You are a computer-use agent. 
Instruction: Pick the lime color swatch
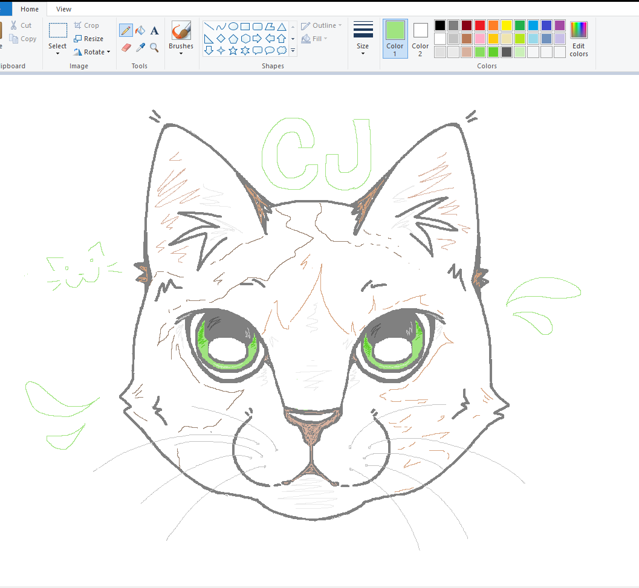coord(519,39)
